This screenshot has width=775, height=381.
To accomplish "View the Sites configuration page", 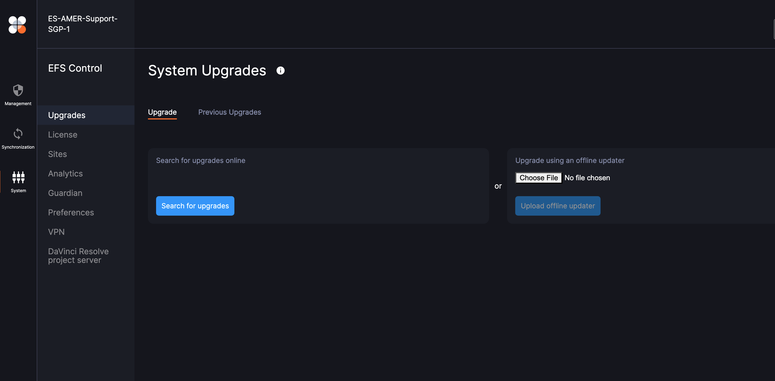I will click(57, 154).
